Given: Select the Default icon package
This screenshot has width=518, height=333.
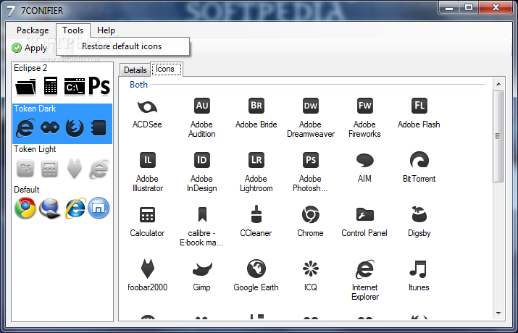Looking at the screenshot, I should [x=62, y=205].
